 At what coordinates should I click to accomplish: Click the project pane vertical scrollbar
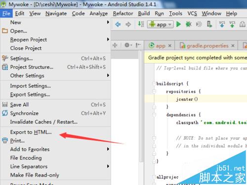click(x=141, y=107)
